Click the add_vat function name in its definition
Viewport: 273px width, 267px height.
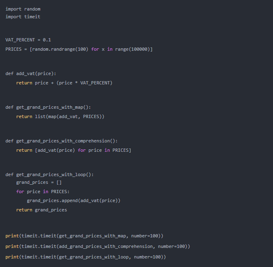pos(27,73)
